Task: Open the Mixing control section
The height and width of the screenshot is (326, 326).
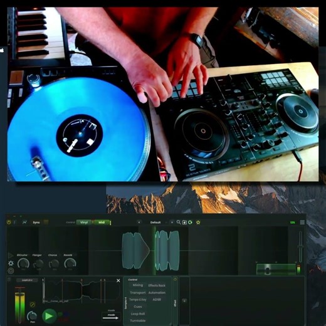Action: click(138, 285)
